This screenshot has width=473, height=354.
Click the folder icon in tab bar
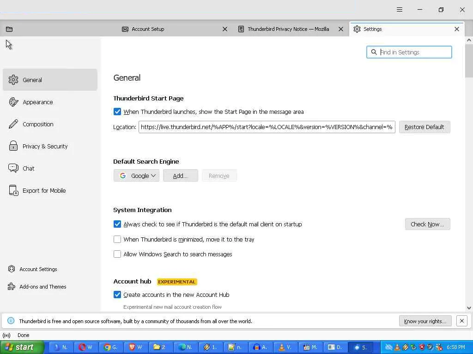(x=9, y=29)
